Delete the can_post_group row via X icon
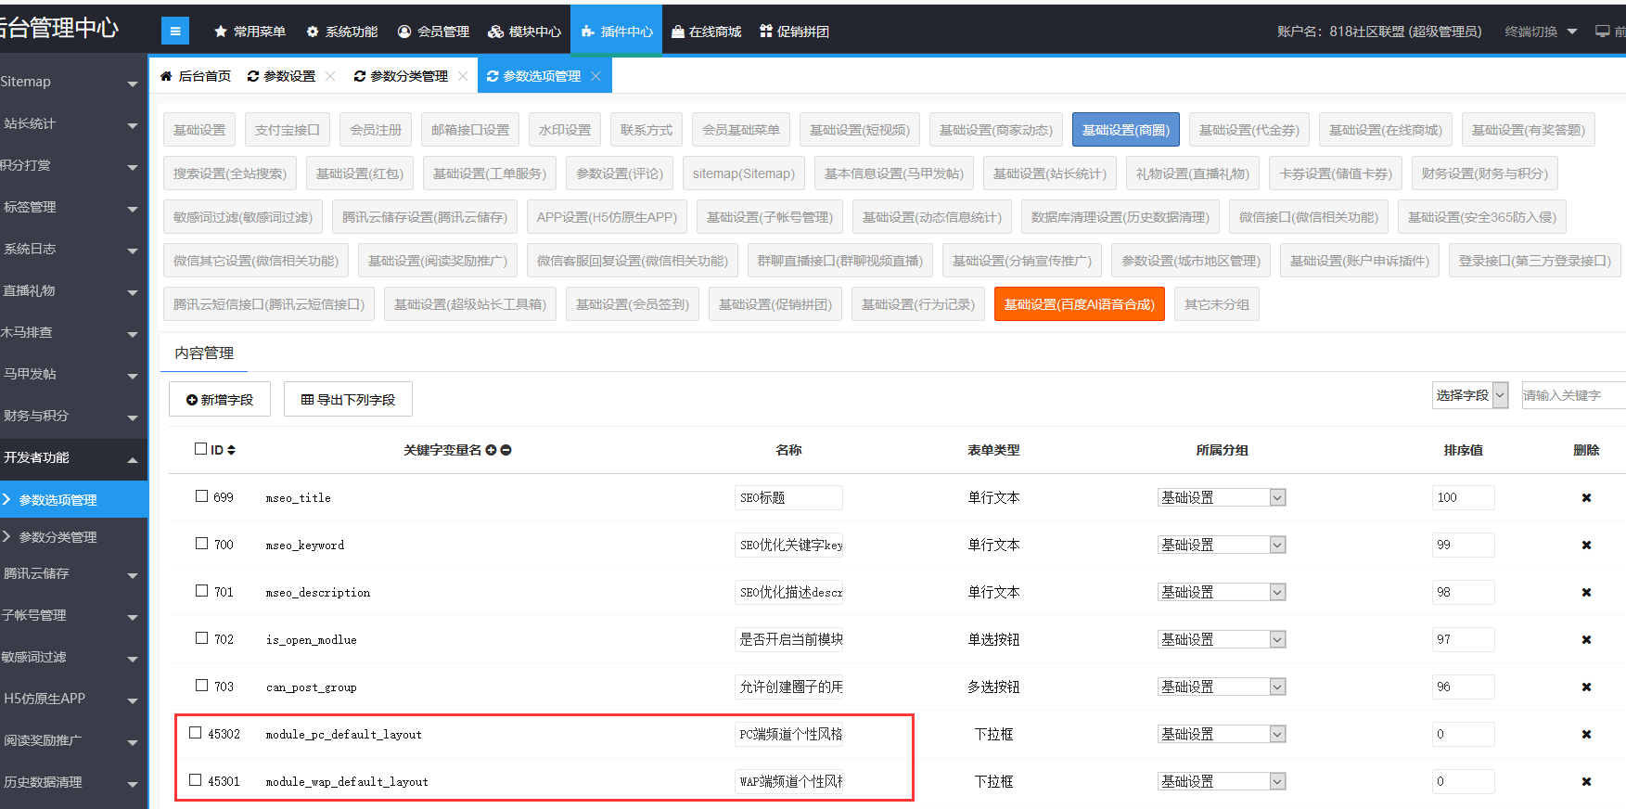 tap(1586, 687)
